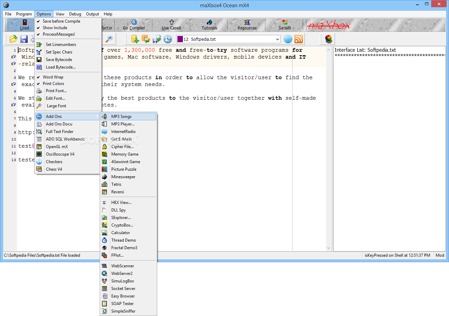Run Thread Demo add-on

click(x=128, y=240)
